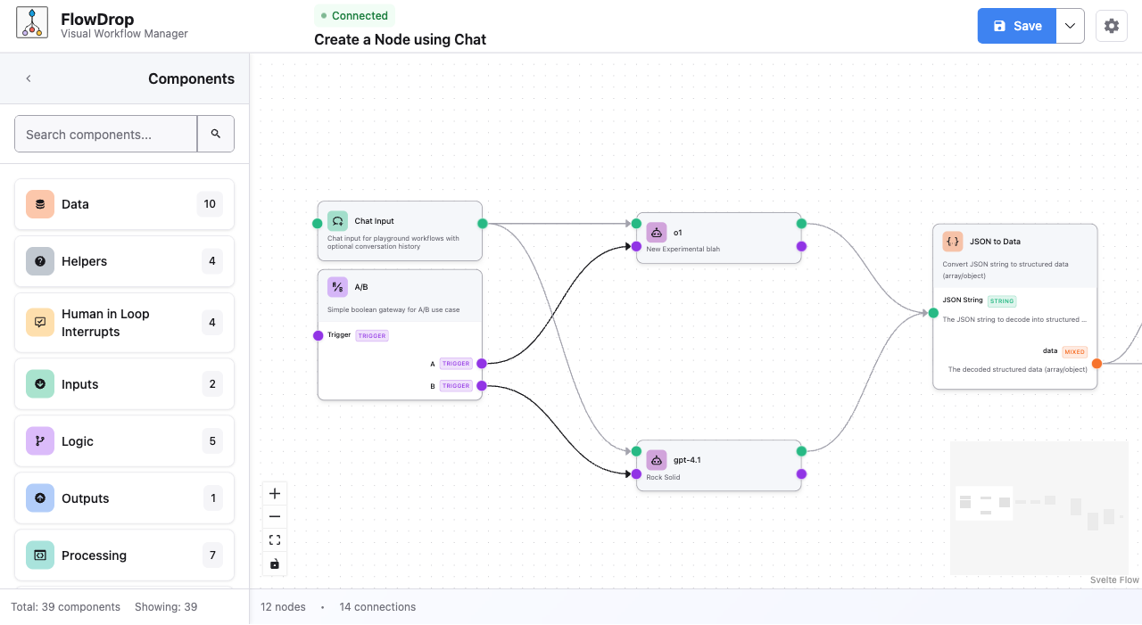Open the Save dropdown chevron
1142x625 pixels.
point(1070,26)
